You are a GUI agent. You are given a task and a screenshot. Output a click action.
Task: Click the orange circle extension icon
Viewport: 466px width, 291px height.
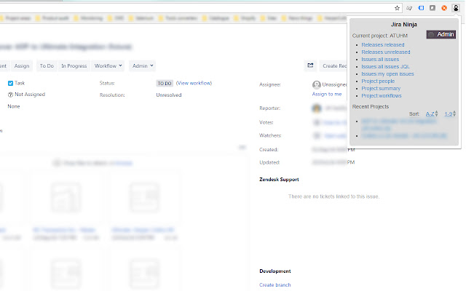pyautogui.click(x=444, y=8)
